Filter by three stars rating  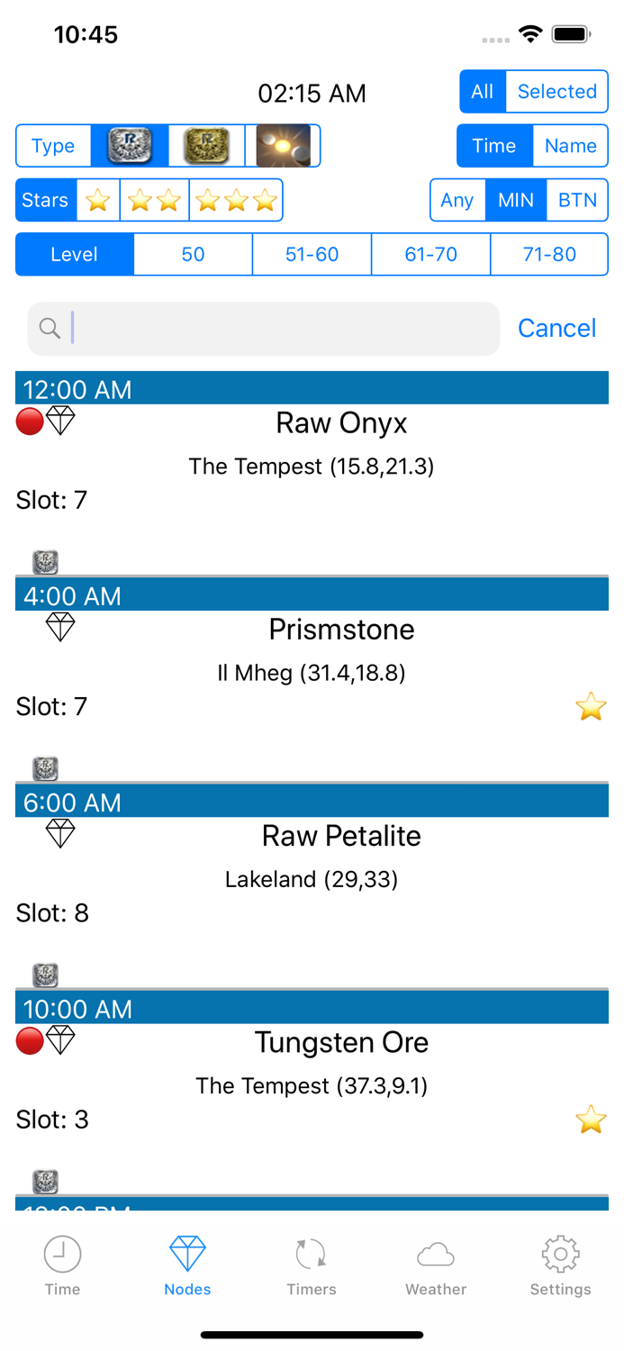pos(236,200)
